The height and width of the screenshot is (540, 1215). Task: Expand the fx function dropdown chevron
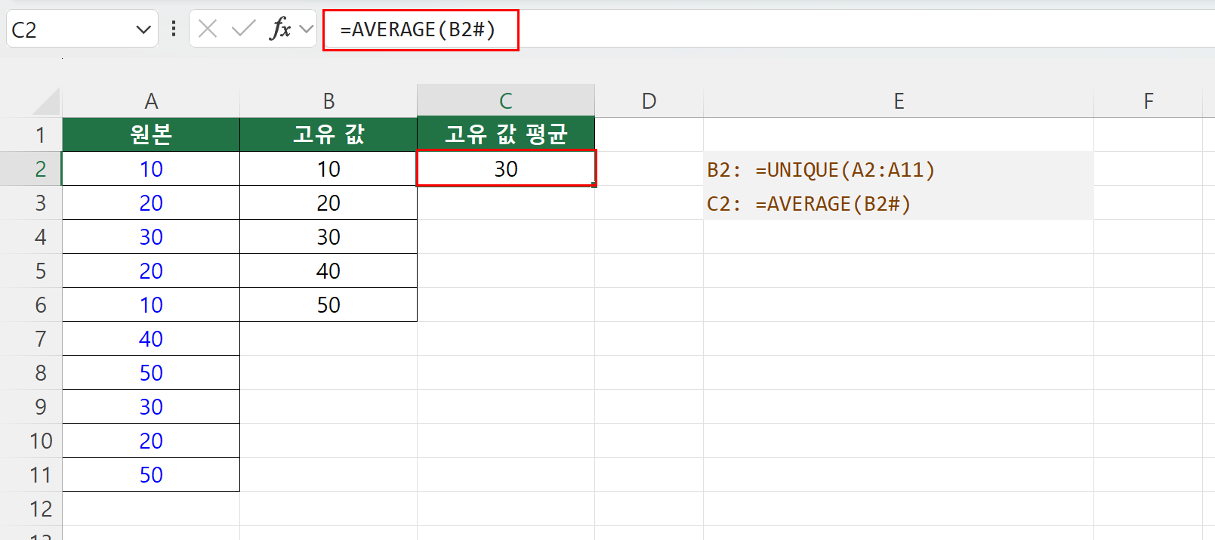pos(306,29)
